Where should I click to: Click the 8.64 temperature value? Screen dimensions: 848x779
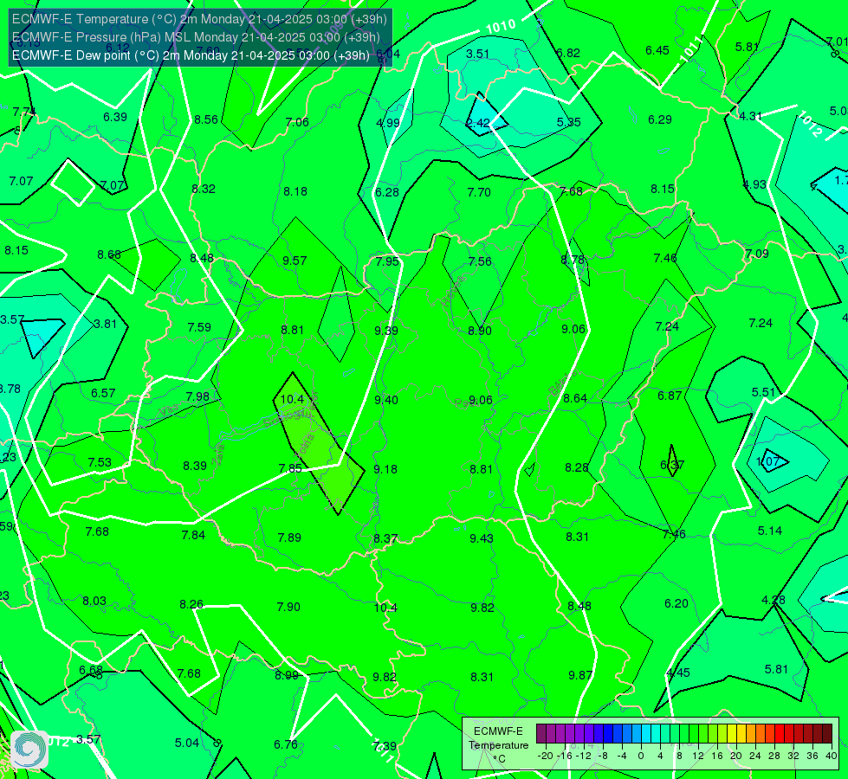(575, 398)
